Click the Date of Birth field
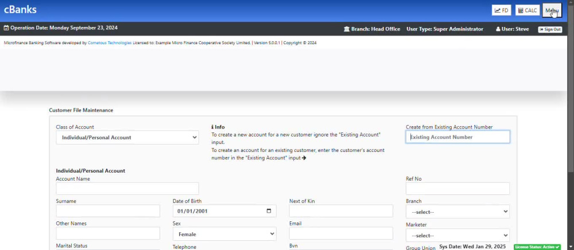Viewport: 574px width, 250px height. coord(224,211)
